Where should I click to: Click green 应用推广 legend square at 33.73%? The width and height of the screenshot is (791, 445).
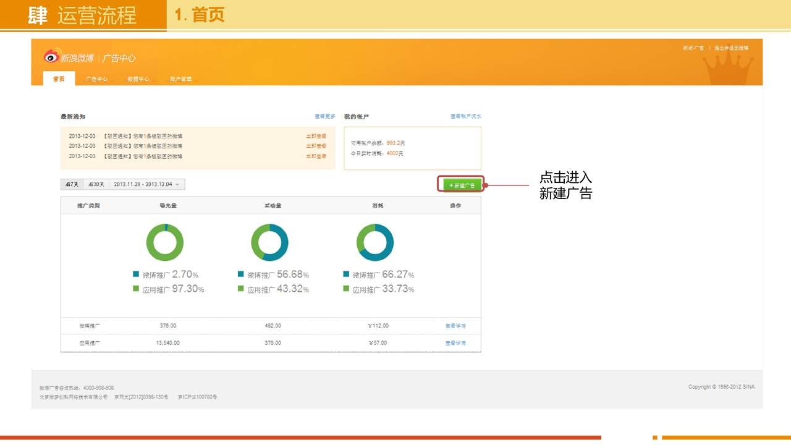tap(346, 289)
